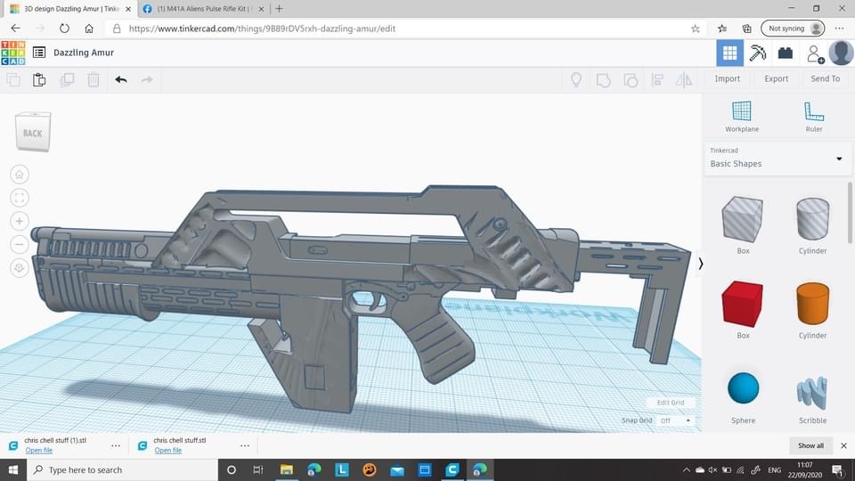Open options for chris chell stuff.stl download
Image resolution: width=855 pixels, height=481 pixels.
245,445
